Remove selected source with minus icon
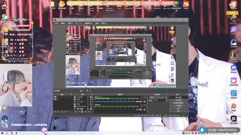Viewport: 241px width, 135px height. tap(79, 112)
